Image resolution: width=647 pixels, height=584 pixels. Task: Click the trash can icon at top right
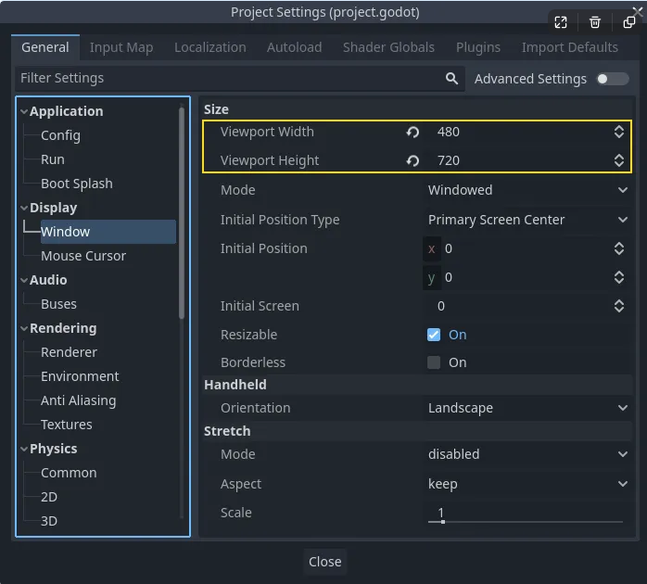point(594,22)
